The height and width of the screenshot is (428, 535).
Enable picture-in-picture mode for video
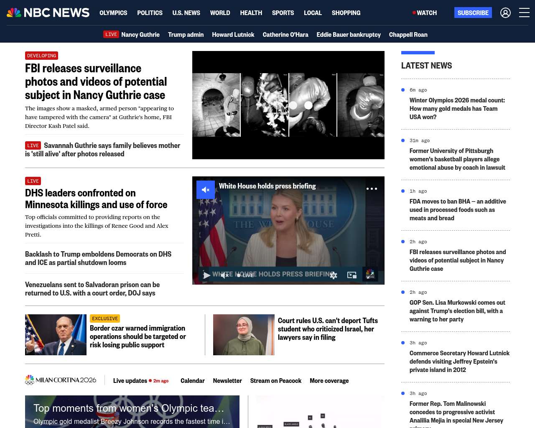point(352,275)
